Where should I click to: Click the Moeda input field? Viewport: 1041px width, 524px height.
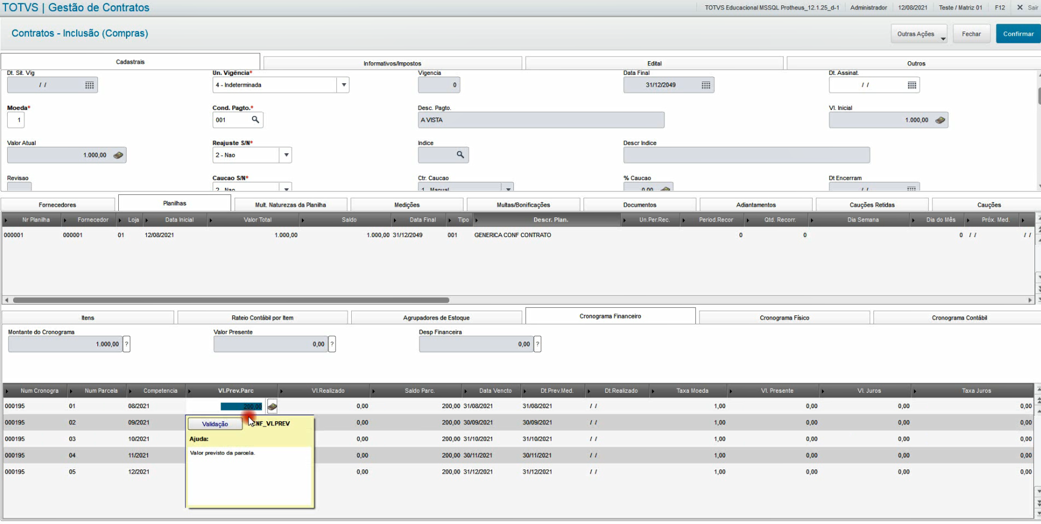[16, 120]
